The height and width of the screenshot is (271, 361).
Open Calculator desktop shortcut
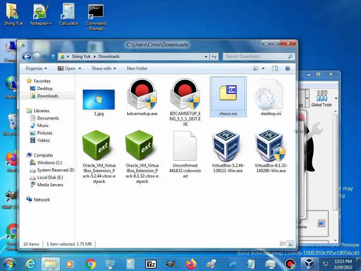click(x=69, y=14)
